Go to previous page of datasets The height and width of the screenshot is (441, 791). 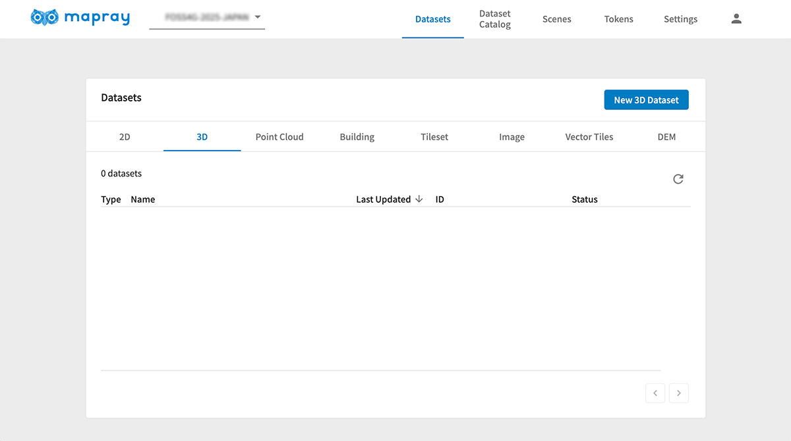point(655,394)
